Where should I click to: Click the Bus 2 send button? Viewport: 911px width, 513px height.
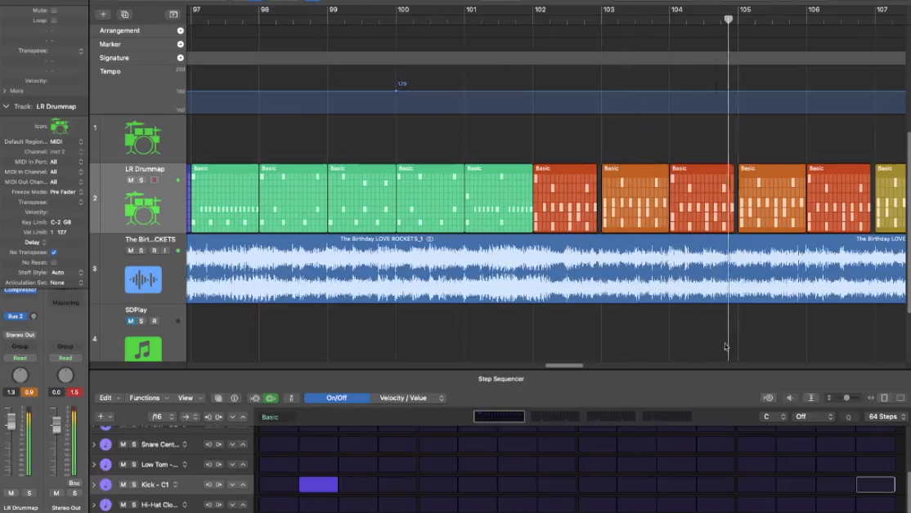pos(16,316)
